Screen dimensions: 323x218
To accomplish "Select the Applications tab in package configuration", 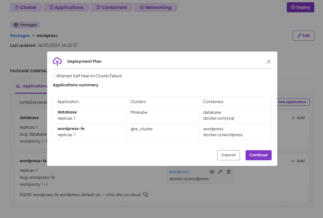I will pos(31,86).
